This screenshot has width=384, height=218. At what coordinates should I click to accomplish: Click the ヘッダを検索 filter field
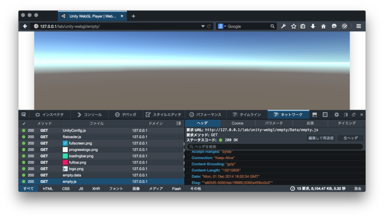[x=275, y=147]
